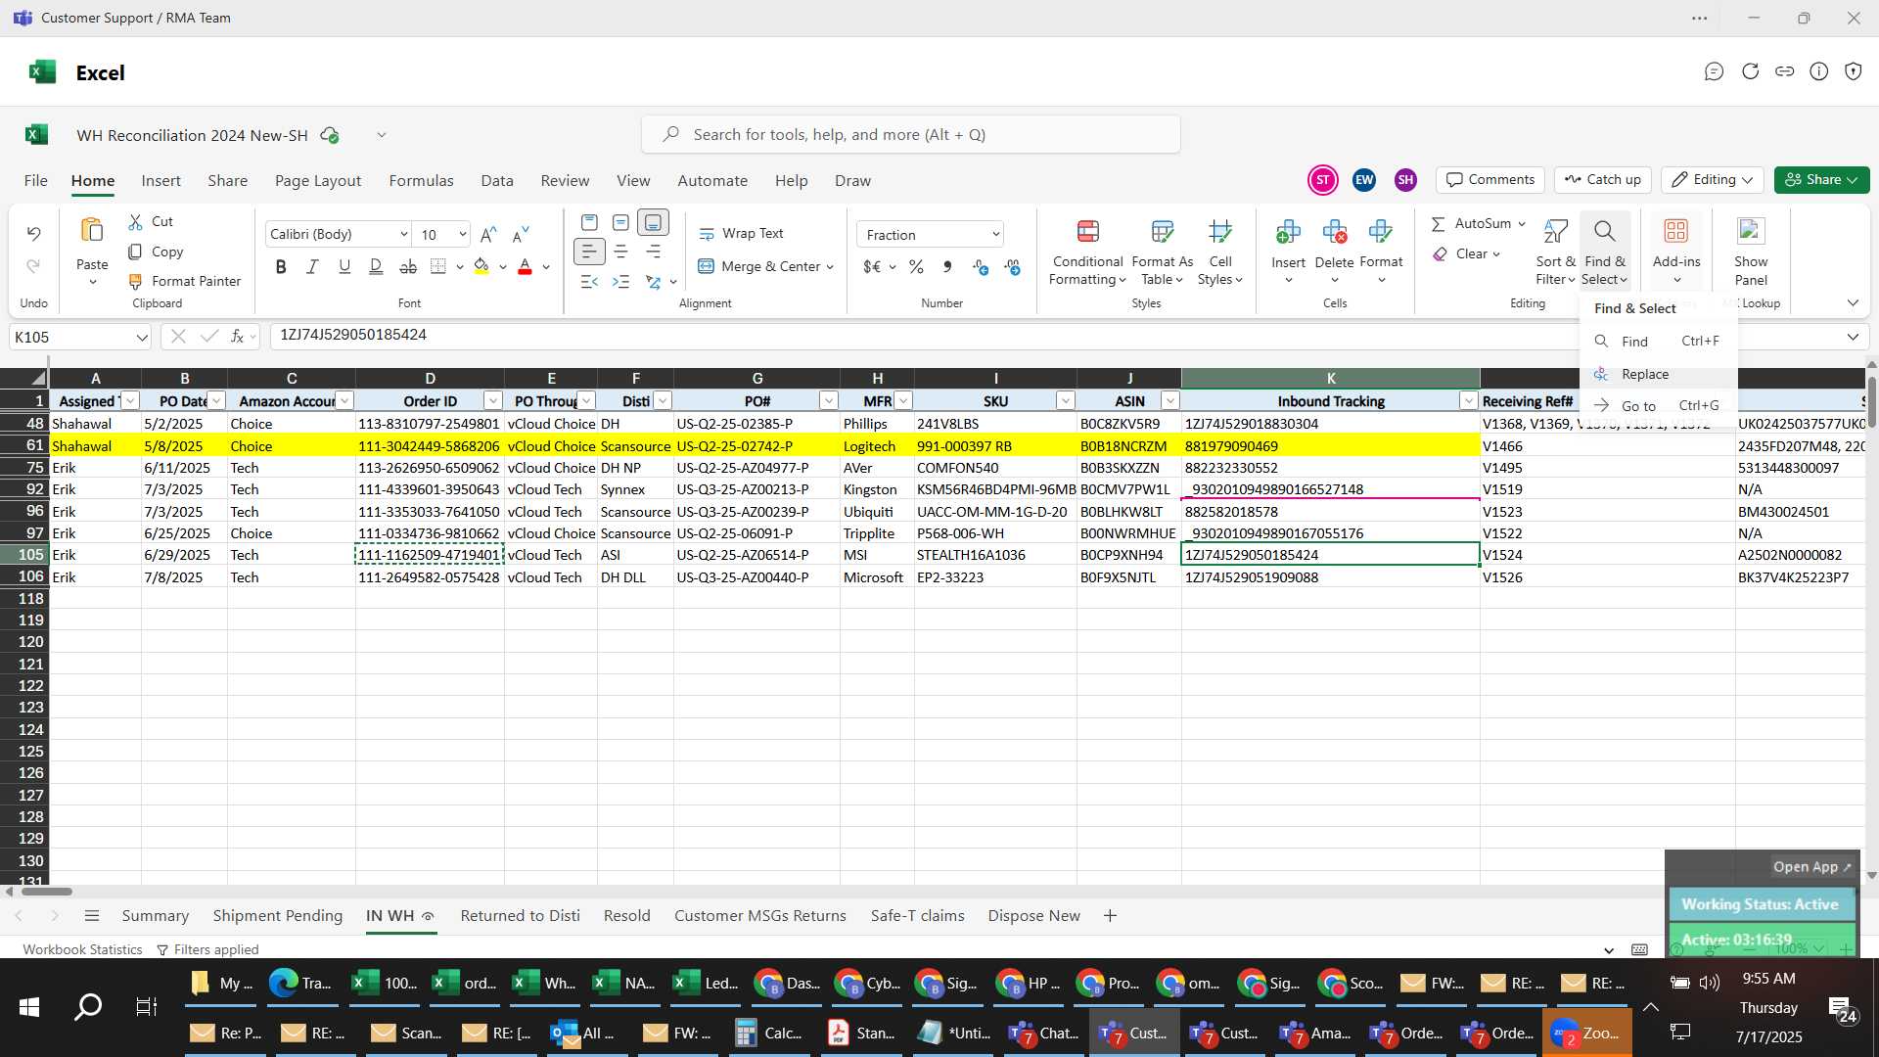Choose Go to in Find & Select menu
The image size is (1879, 1057).
(1658, 405)
